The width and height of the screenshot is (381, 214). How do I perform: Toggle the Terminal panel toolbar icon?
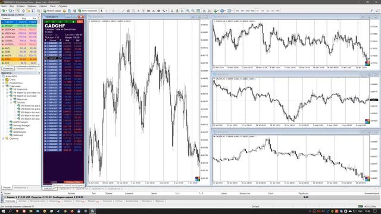[x=33, y=11]
